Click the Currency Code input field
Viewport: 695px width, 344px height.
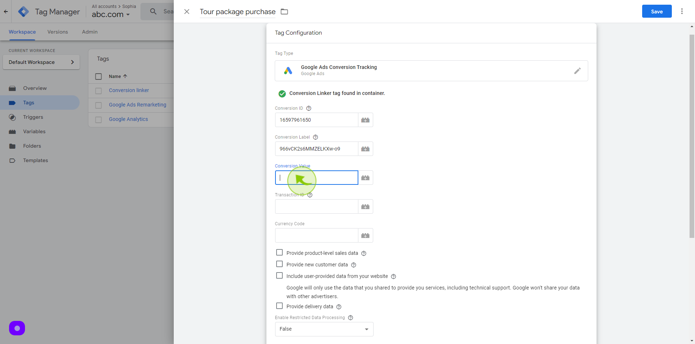tap(317, 235)
